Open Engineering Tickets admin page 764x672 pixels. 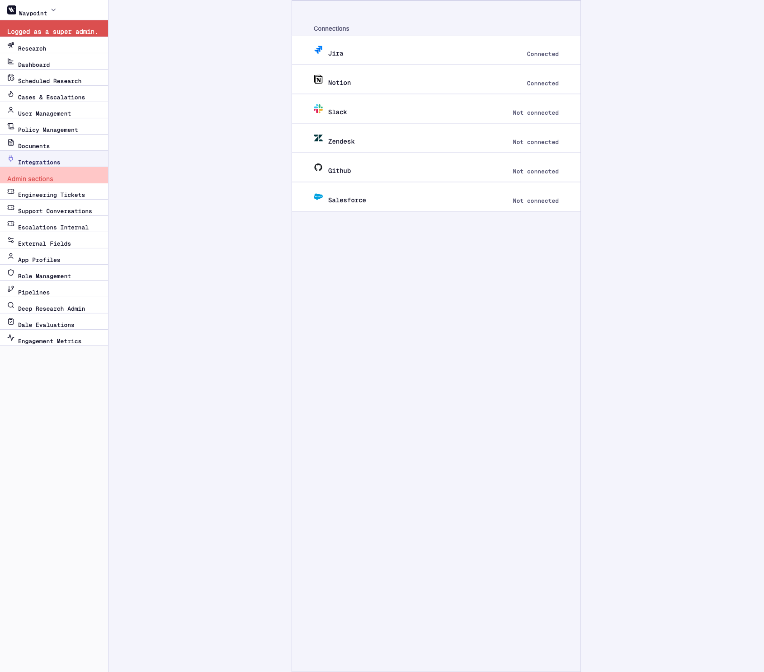point(54,191)
